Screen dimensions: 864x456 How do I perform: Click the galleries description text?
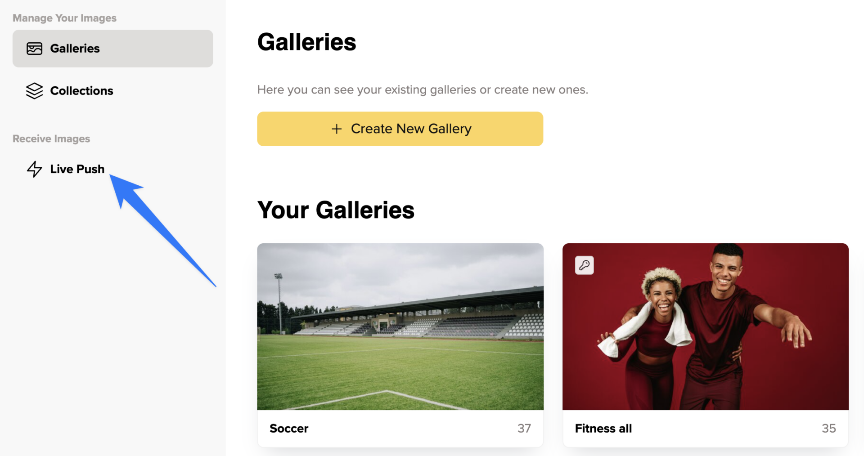423,90
